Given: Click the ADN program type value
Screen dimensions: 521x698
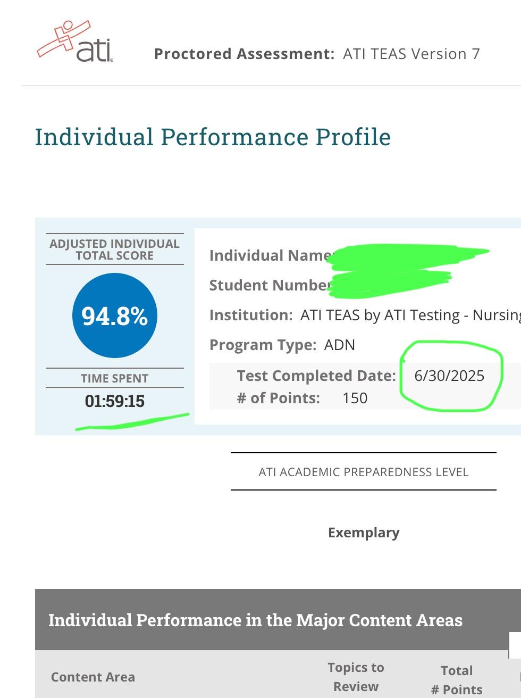Looking at the screenshot, I should tap(340, 345).
